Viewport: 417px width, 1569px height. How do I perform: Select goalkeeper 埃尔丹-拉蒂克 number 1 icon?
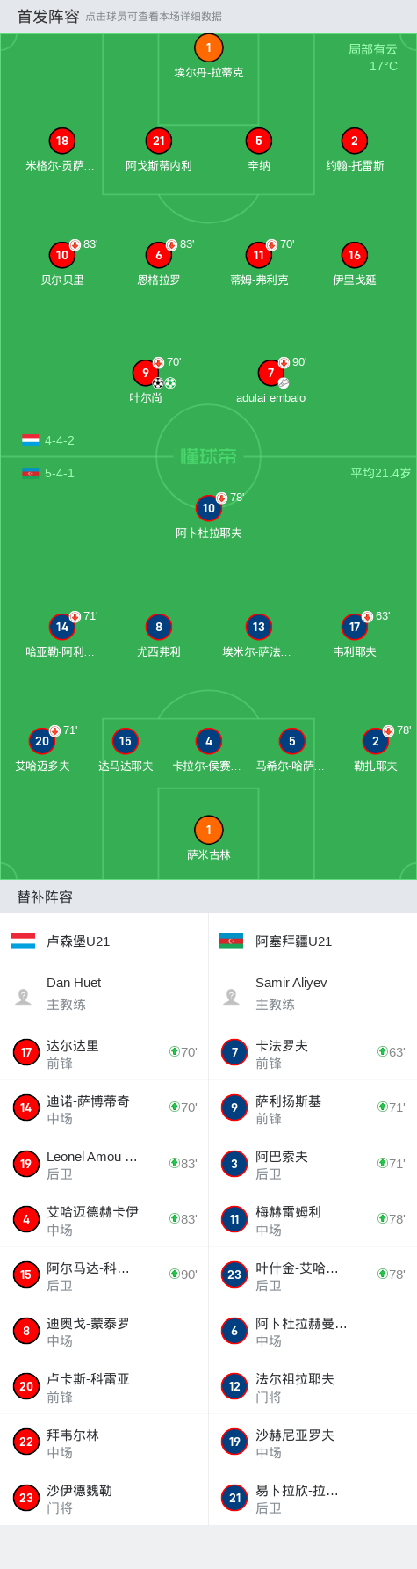pos(208,48)
